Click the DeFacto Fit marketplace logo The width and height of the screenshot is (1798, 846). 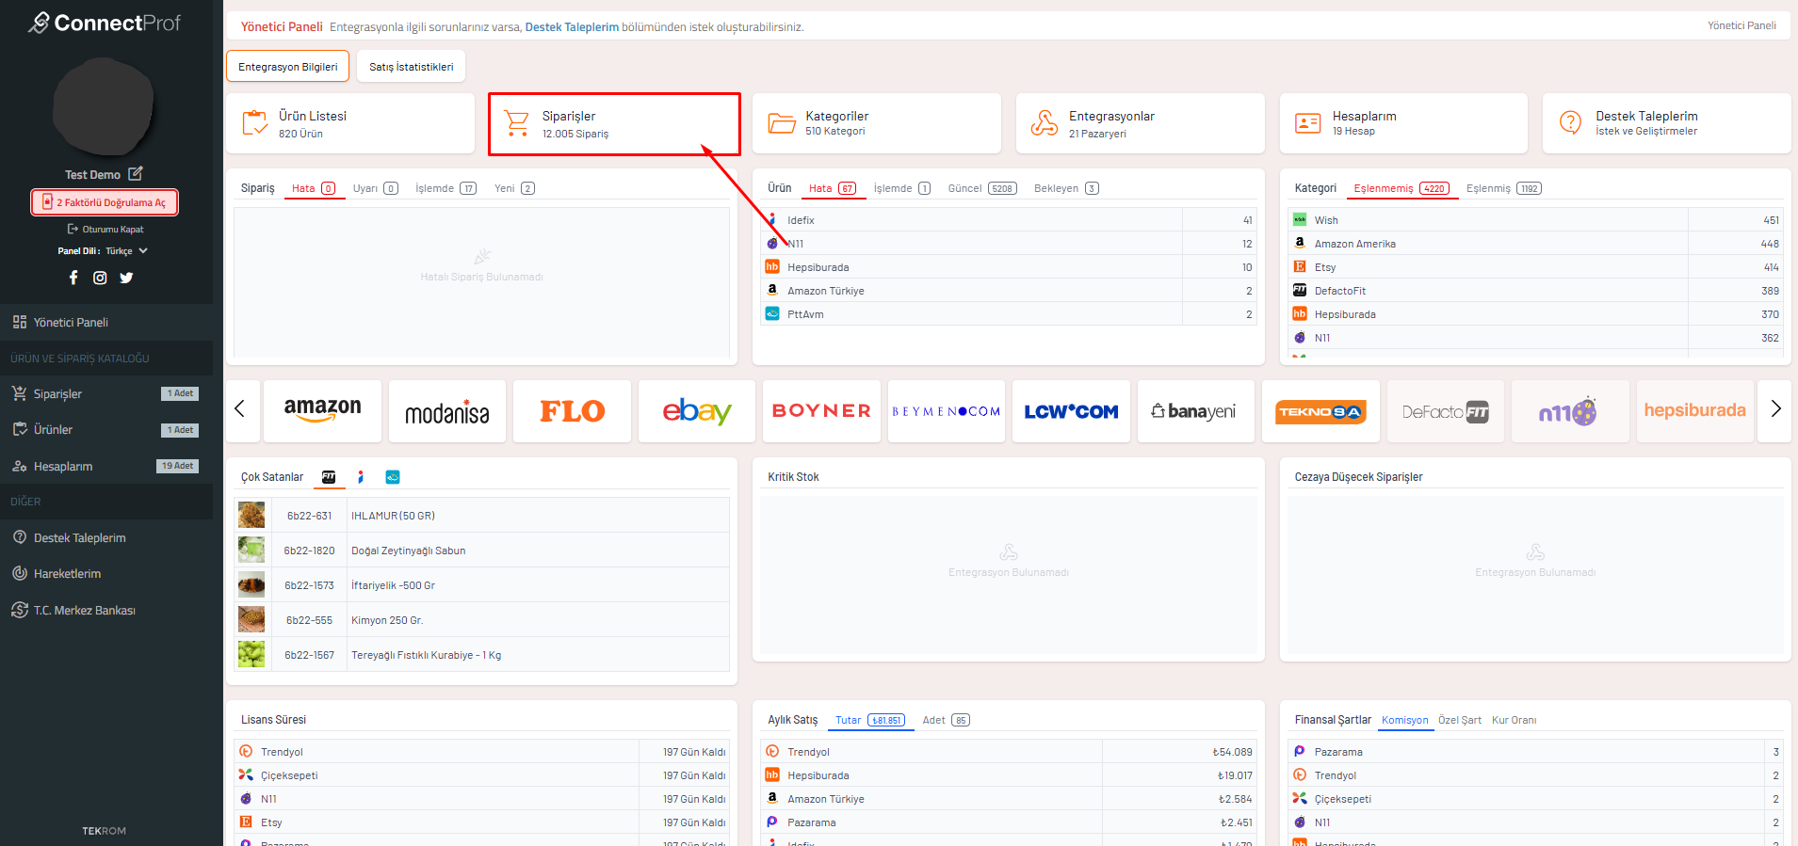1446,410
